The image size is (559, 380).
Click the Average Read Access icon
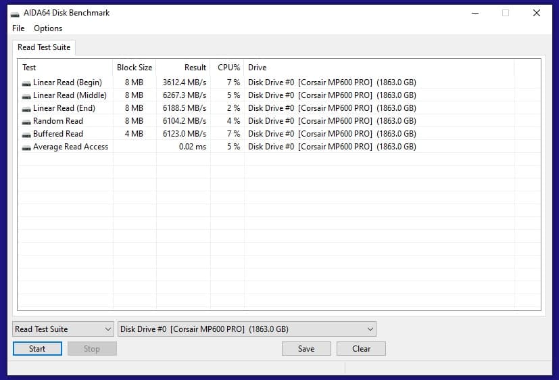[26, 147]
